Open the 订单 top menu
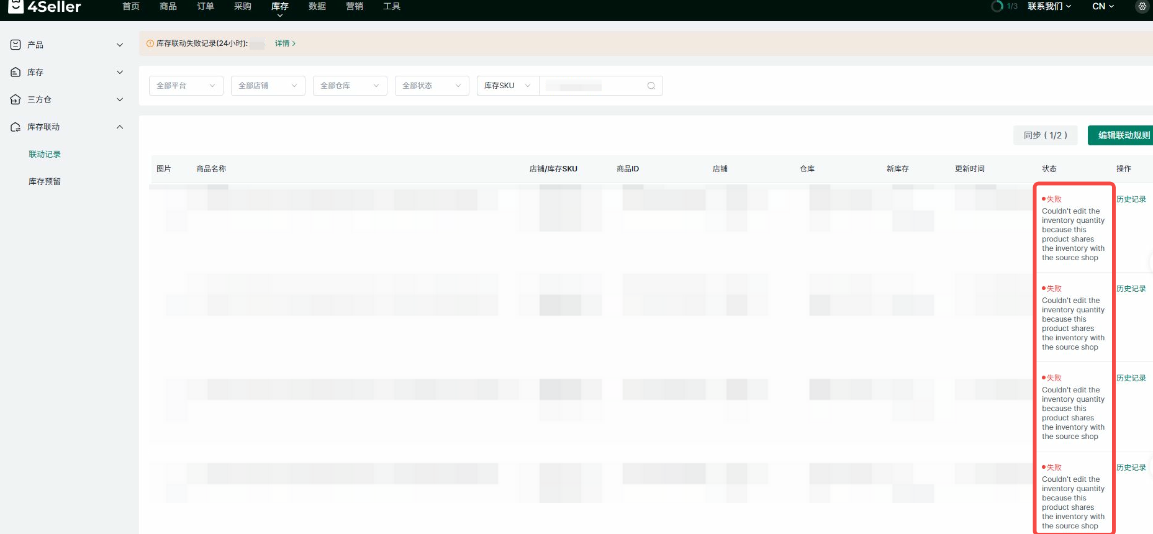The height and width of the screenshot is (534, 1153). pos(206,6)
